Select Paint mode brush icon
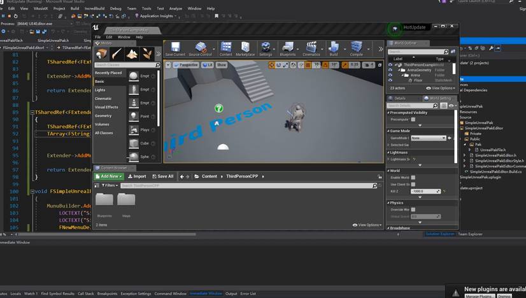The height and width of the screenshot is (298, 526). (x=117, y=53)
